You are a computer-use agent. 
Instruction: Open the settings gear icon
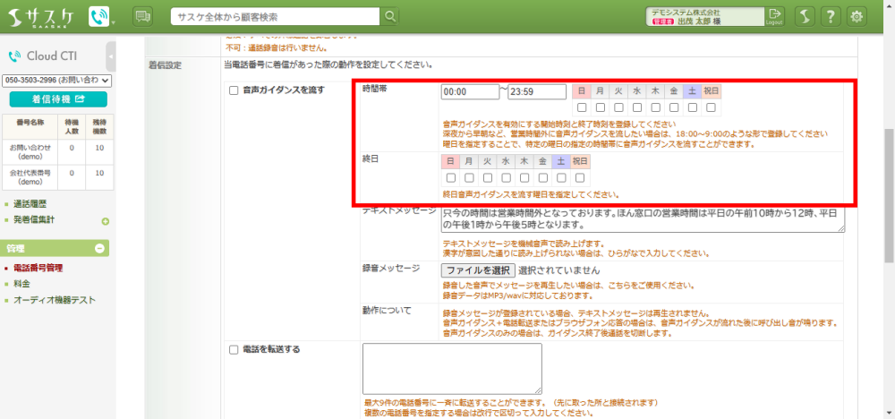click(x=857, y=16)
